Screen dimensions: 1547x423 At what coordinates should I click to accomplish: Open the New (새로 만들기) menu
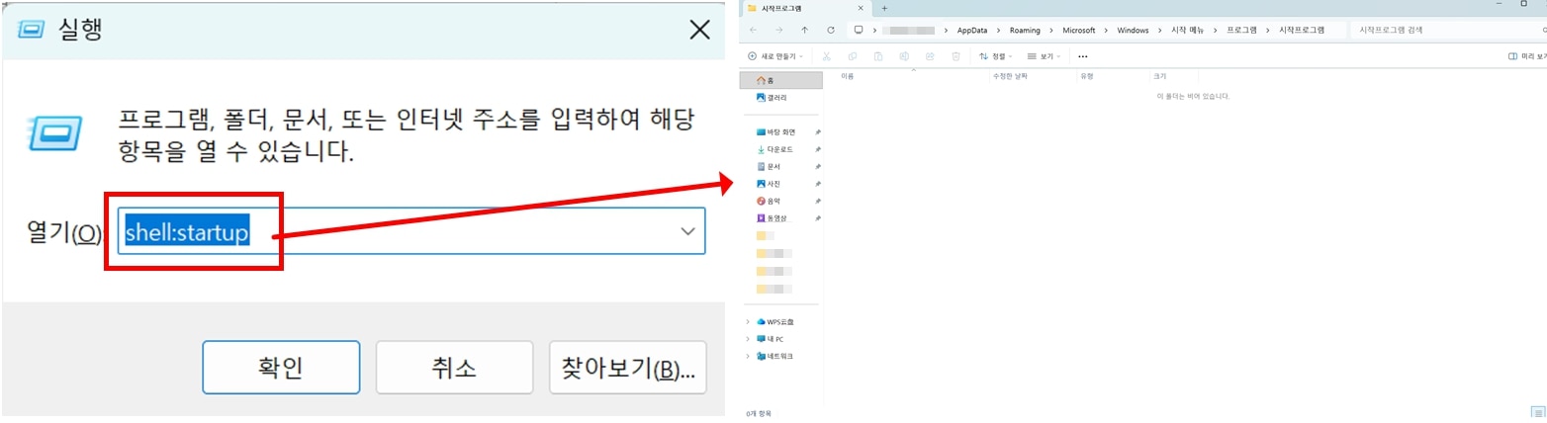(776, 56)
